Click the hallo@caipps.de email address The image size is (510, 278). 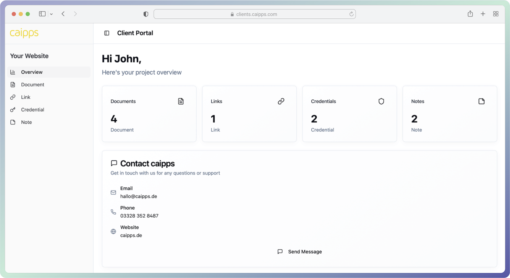(x=139, y=196)
